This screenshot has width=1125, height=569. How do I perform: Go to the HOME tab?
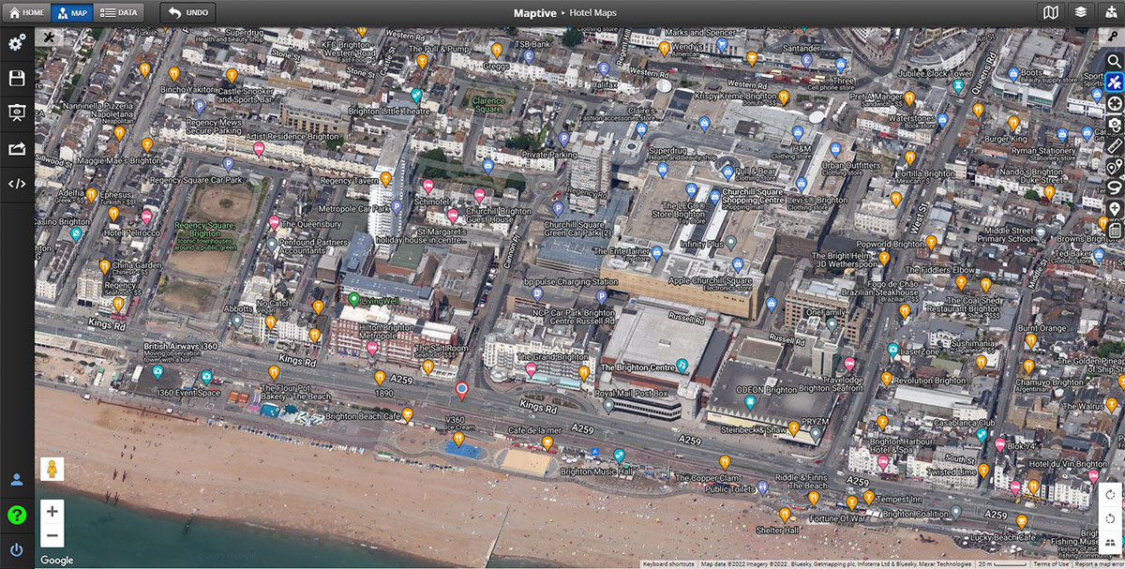coord(26,13)
